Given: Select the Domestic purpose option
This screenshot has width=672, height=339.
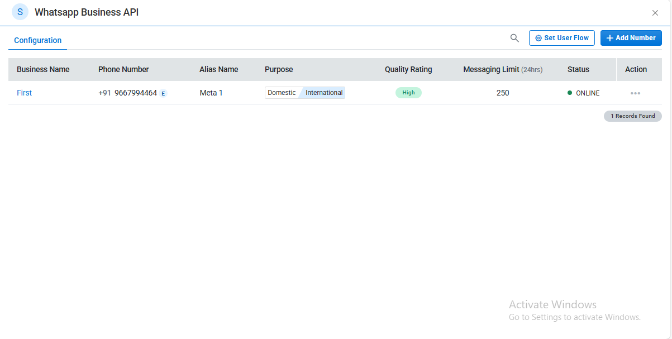Looking at the screenshot, I should [x=282, y=93].
